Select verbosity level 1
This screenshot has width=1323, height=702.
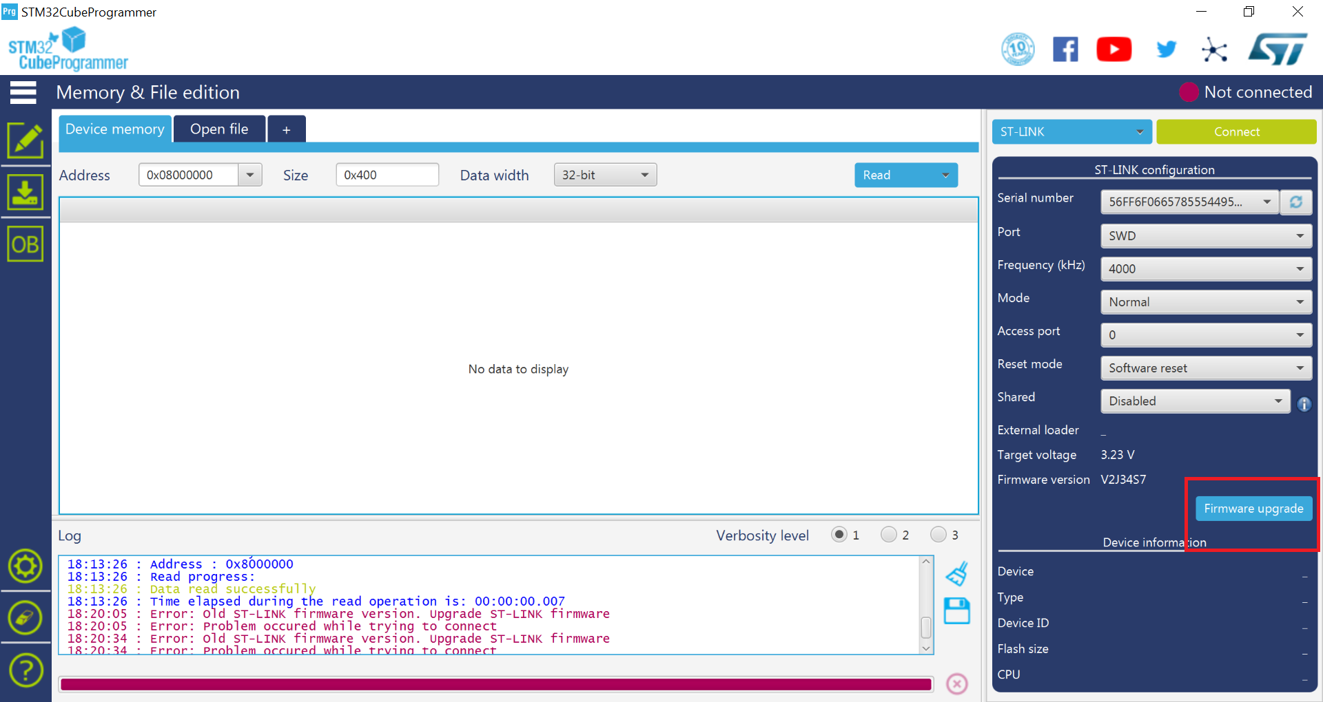(839, 535)
